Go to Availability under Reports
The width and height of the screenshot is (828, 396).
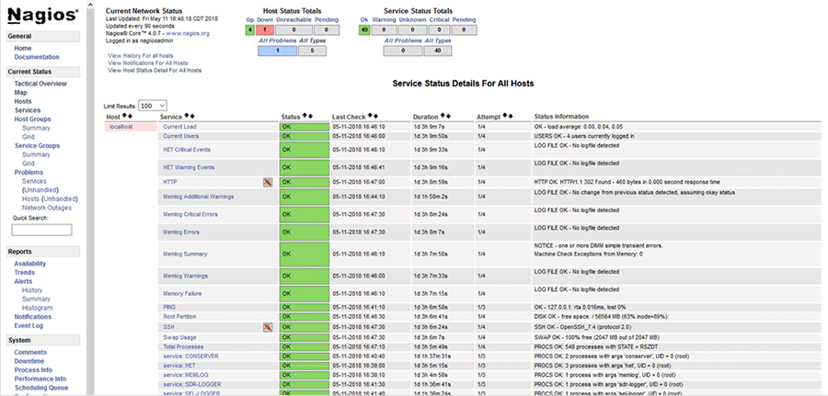pos(30,264)
